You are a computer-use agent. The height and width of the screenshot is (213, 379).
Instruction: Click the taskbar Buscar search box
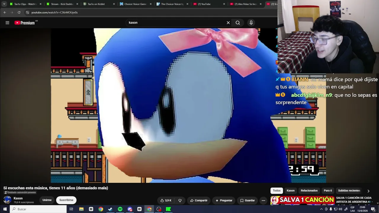click(38, 209)
